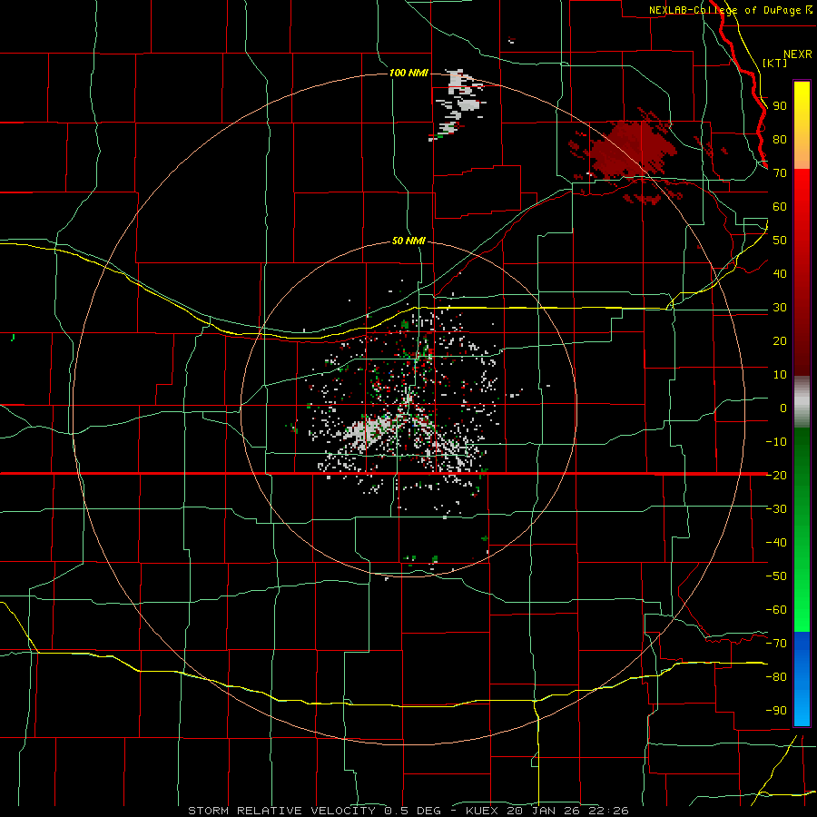Select the 80 value on the velocity scale
Viewport: 817px width, 817px height.
tap(780, 139)
